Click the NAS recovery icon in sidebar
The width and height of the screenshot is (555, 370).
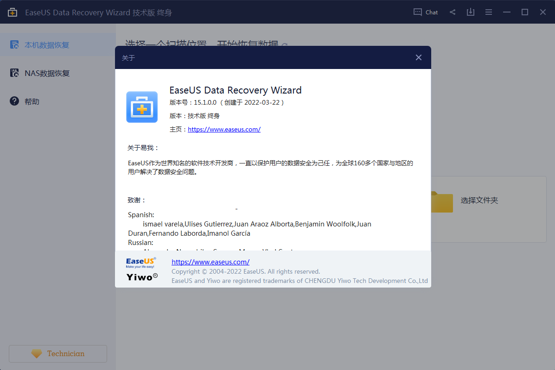(14, 73)
